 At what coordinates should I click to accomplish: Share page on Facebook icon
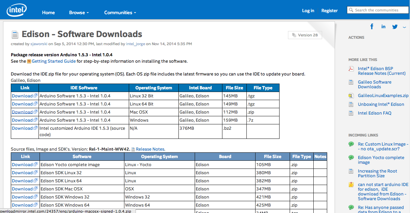coord(372,27)
